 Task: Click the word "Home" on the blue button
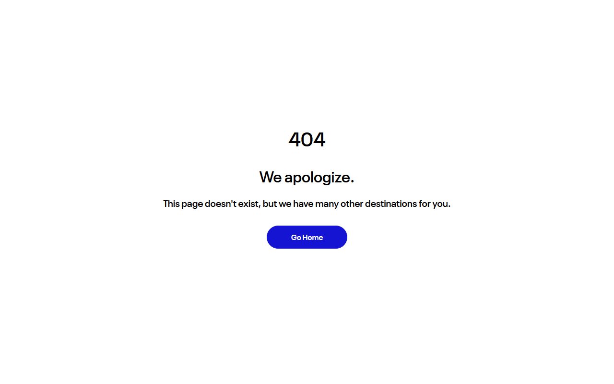pyautogui.click(x=313, y=237)
